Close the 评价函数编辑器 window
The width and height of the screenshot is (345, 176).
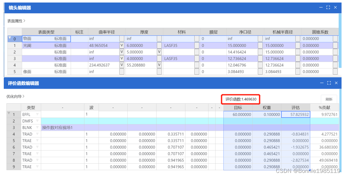point(336,83)
